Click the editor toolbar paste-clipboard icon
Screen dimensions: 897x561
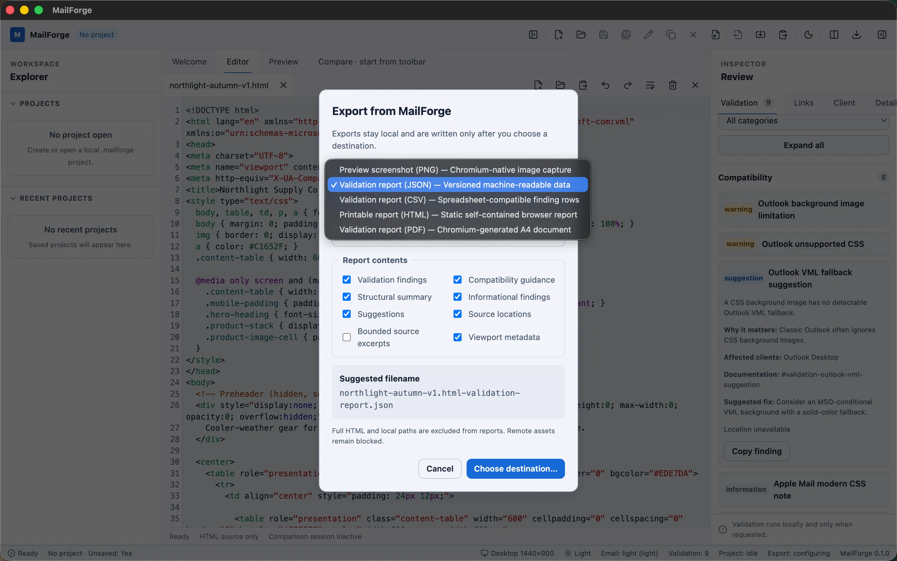583,85
